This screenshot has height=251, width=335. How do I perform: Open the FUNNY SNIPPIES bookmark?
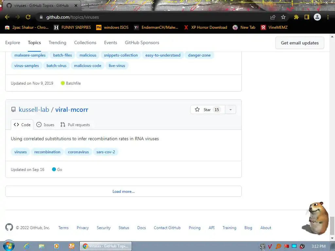(x=72, y=27)
